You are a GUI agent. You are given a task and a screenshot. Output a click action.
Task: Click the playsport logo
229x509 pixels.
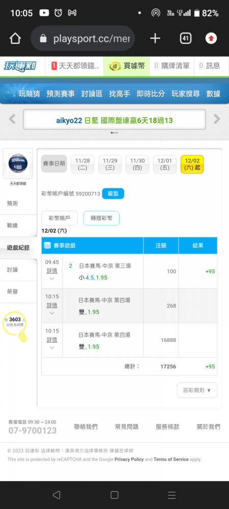(x=20, y=66)
